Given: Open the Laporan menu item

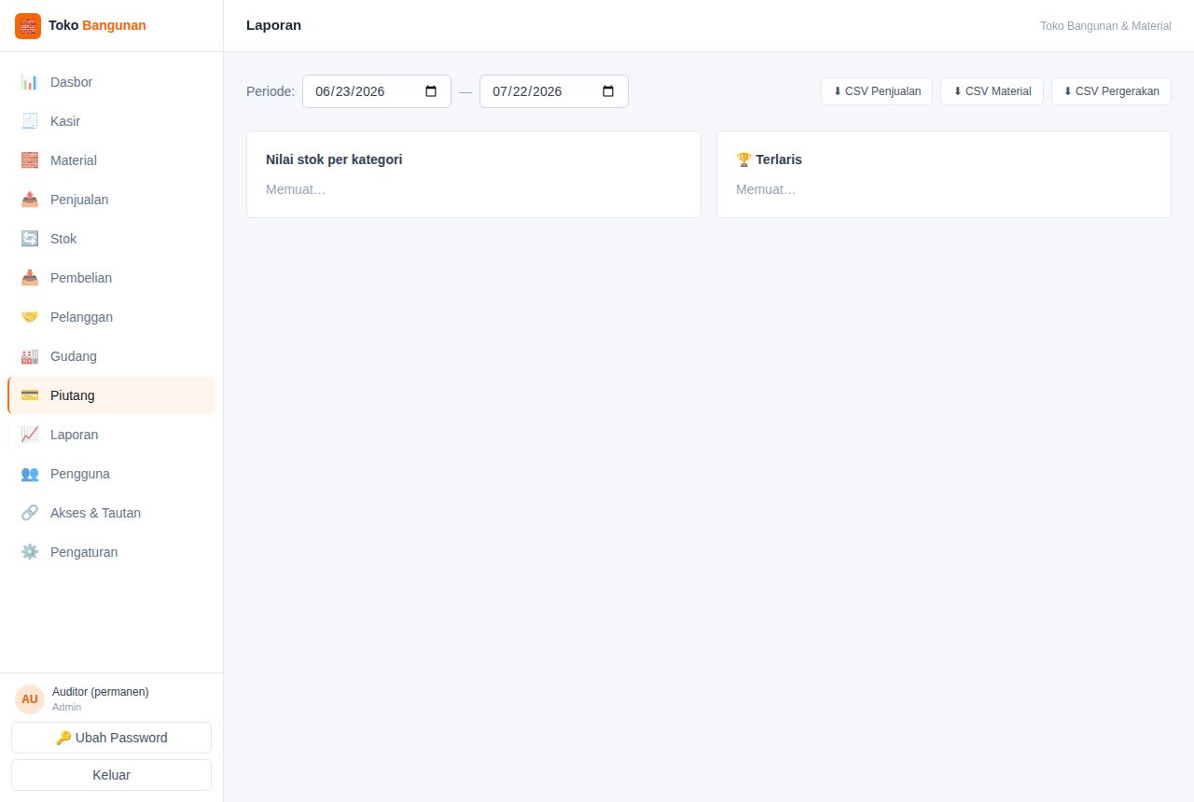Looking at the screenshot, I should (111, 435).
